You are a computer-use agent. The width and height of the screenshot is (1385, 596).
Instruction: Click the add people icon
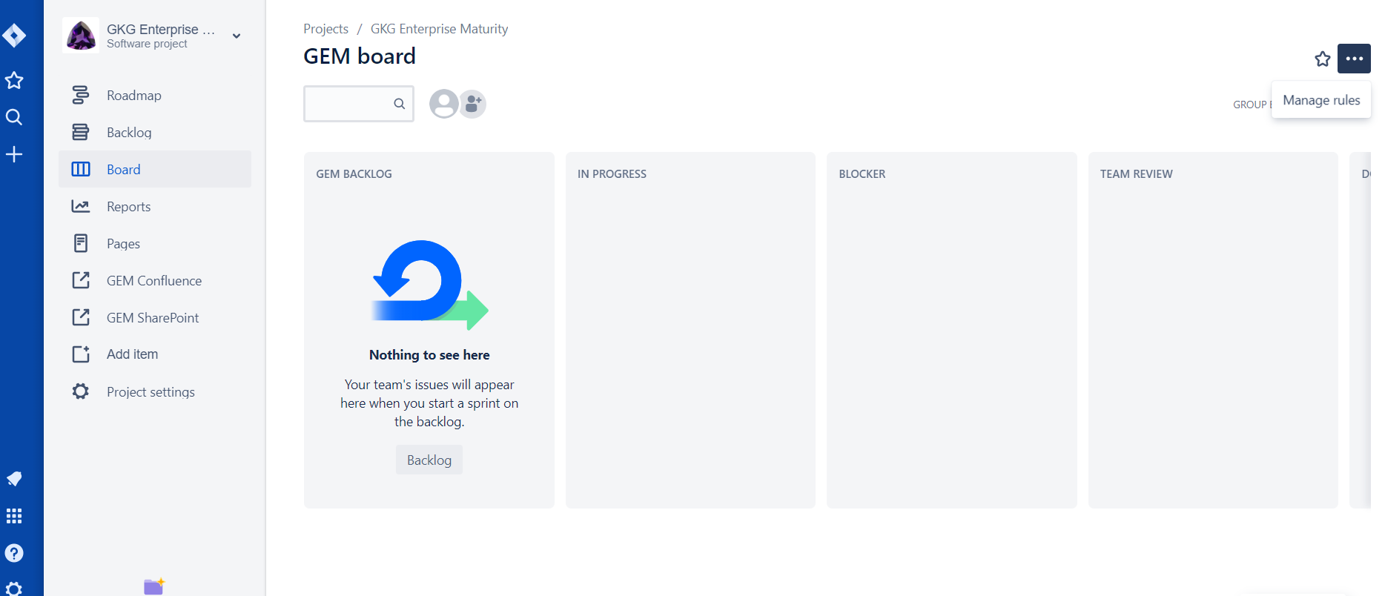click(472, 104)
